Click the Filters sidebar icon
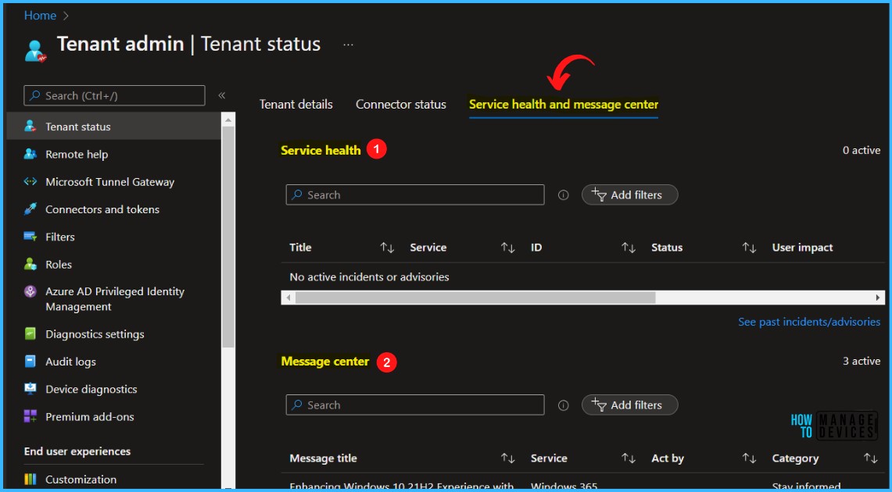This screenshot has width=892, height=492. (x=30, y=237)
